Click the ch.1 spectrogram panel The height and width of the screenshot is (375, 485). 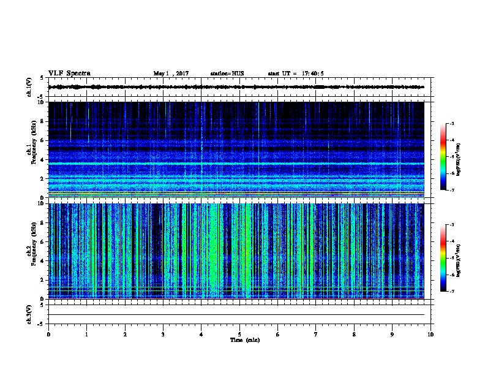(x=236, y=150)
